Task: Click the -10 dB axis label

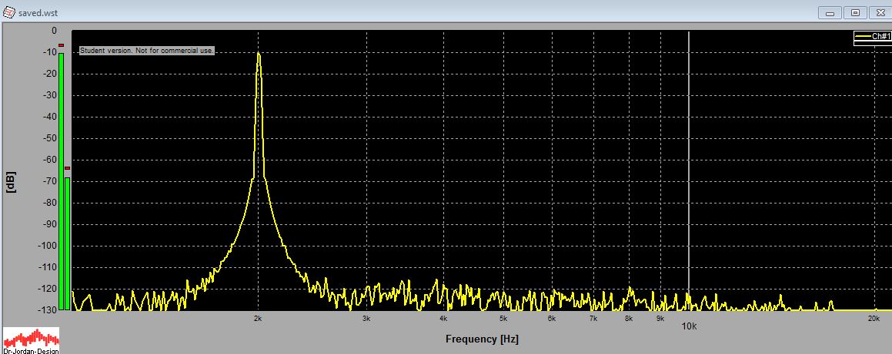Action: click(x=48, y=52)
